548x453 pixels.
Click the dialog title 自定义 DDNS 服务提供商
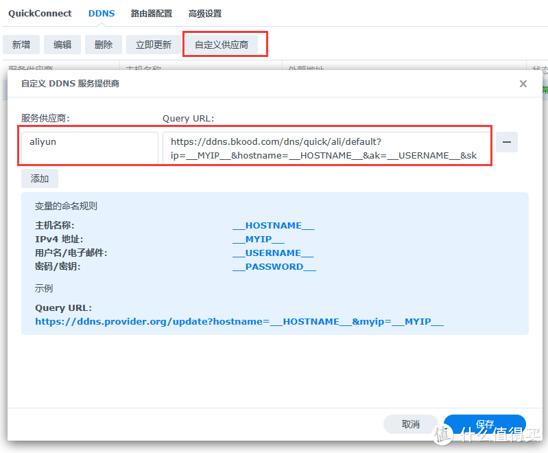[70, 84]
